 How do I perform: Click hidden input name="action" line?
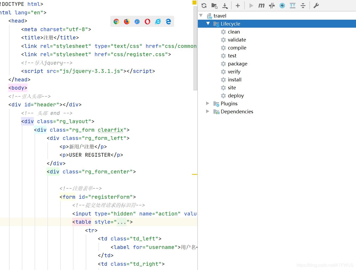(x=135, y=214)
